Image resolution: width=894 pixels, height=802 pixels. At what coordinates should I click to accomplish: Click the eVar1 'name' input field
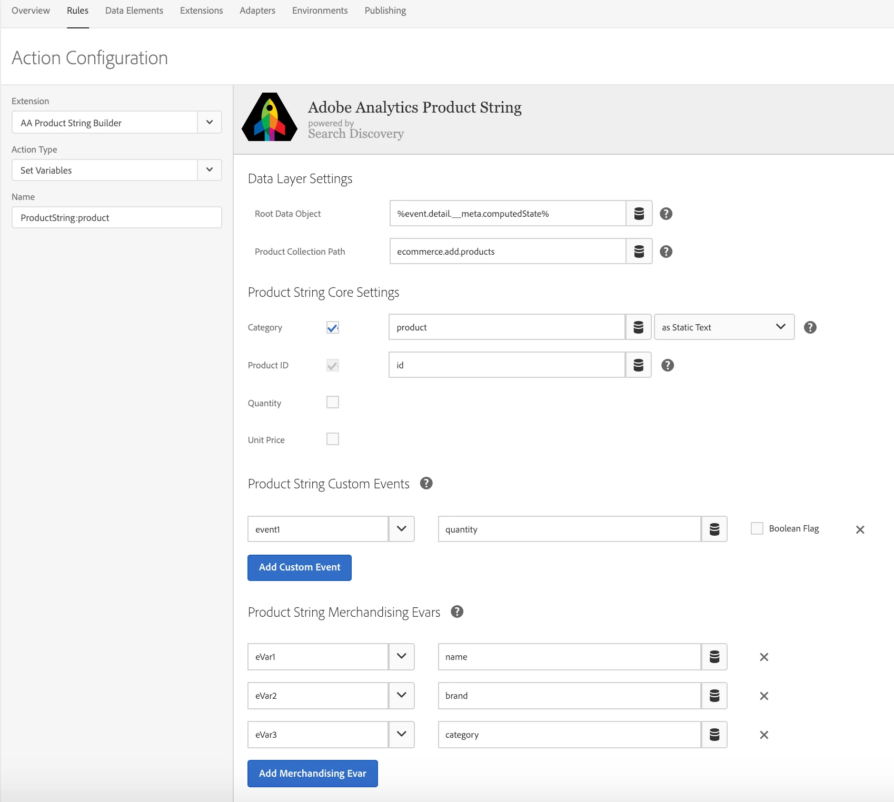(x=570, y=657)
